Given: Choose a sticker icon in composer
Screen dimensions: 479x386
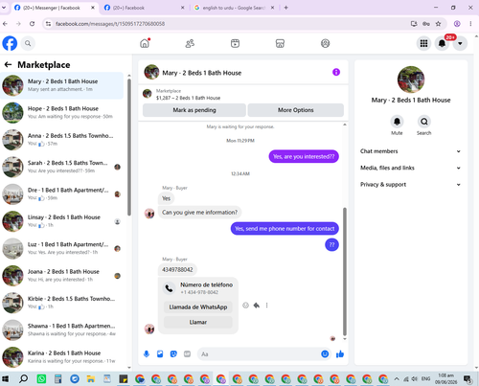Looking at the screenshot, I should point(173,353).
